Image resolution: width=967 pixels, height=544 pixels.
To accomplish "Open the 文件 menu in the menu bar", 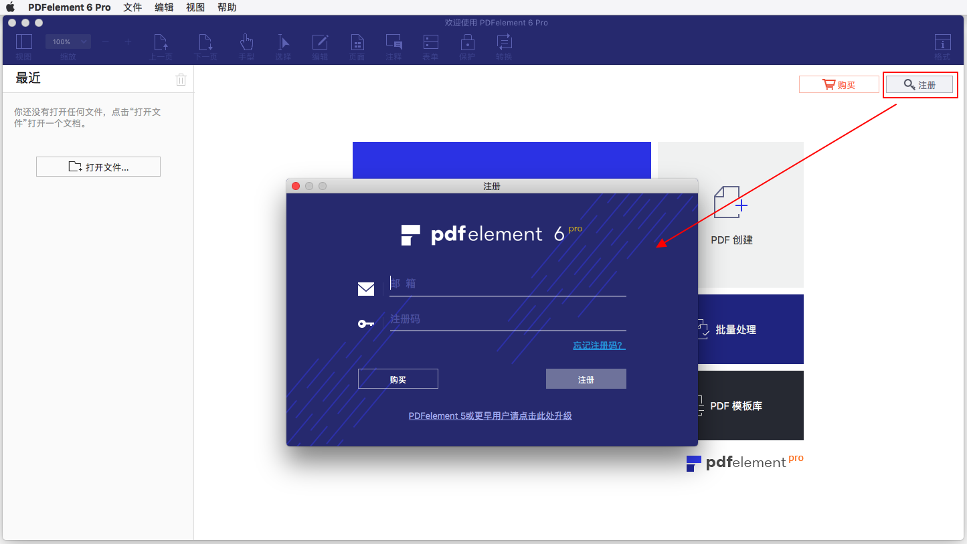I will (133, 7).
